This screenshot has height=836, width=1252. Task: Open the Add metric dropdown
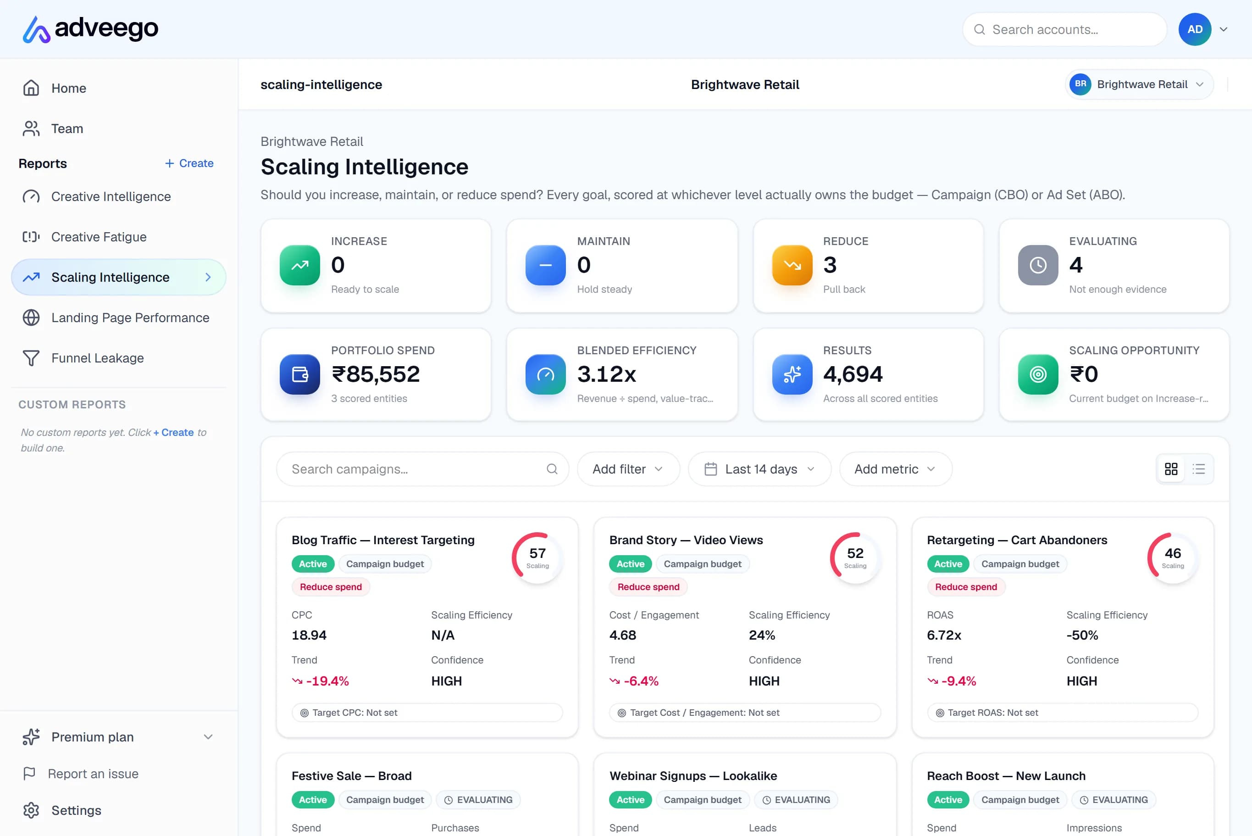tap(895, 468)
